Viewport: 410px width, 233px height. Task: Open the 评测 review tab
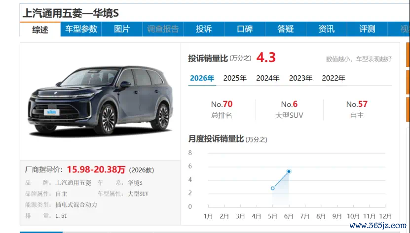(368, 29)
